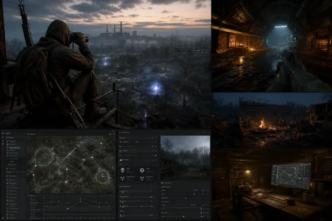Click the house icon on the fifth settings row
The image size is (332, 221).
pos(120,160)
